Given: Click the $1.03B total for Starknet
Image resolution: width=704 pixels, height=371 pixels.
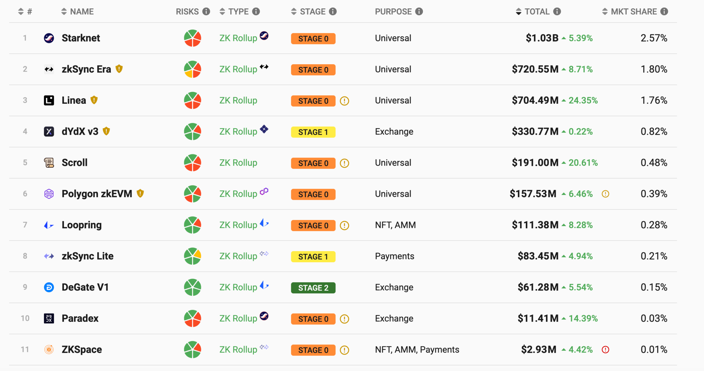Looking at the screenshot, I should 542,38.
